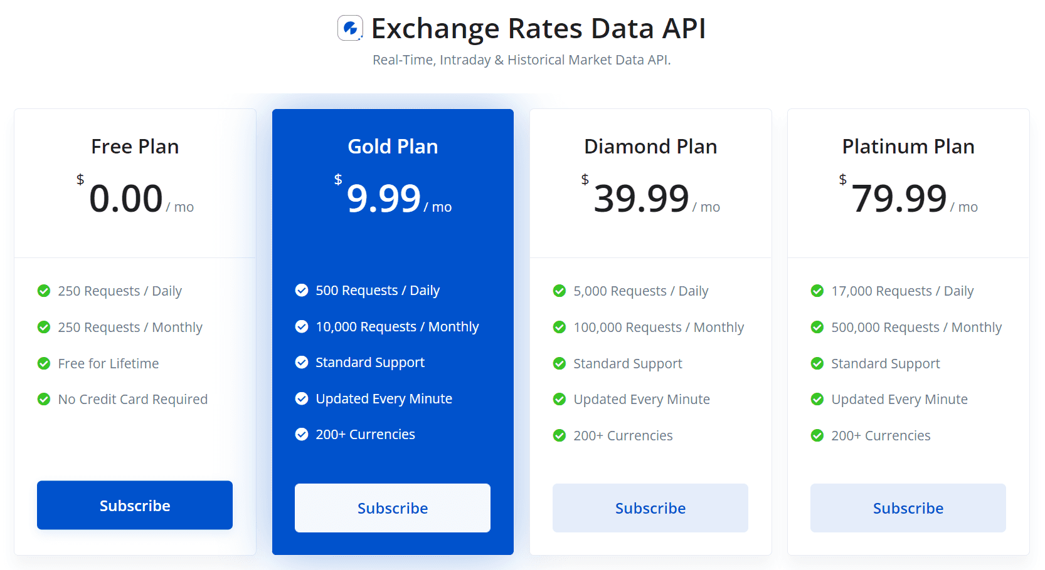Click check icon beside 500,000 Requests / Monthly
Screen dimensions: 1045x570
click(x=817, y=327)
